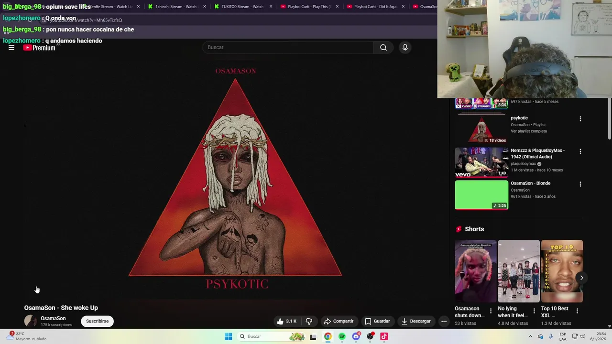Screen dimensions: 612x344
Task: Go to YouTube Premium home logo
Action: (x=39, y=48)
